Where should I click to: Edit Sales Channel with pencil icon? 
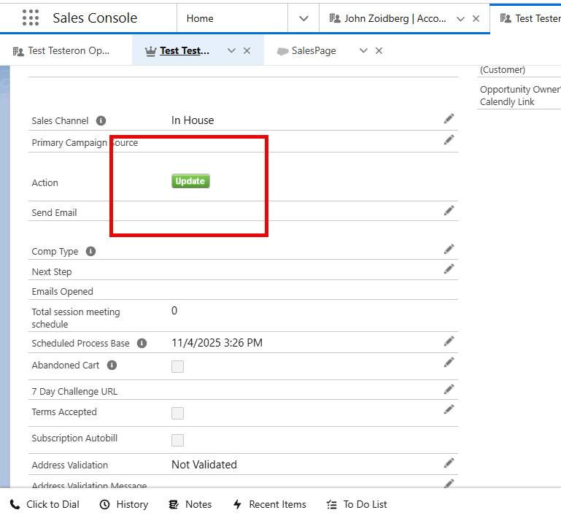point(449,119)
